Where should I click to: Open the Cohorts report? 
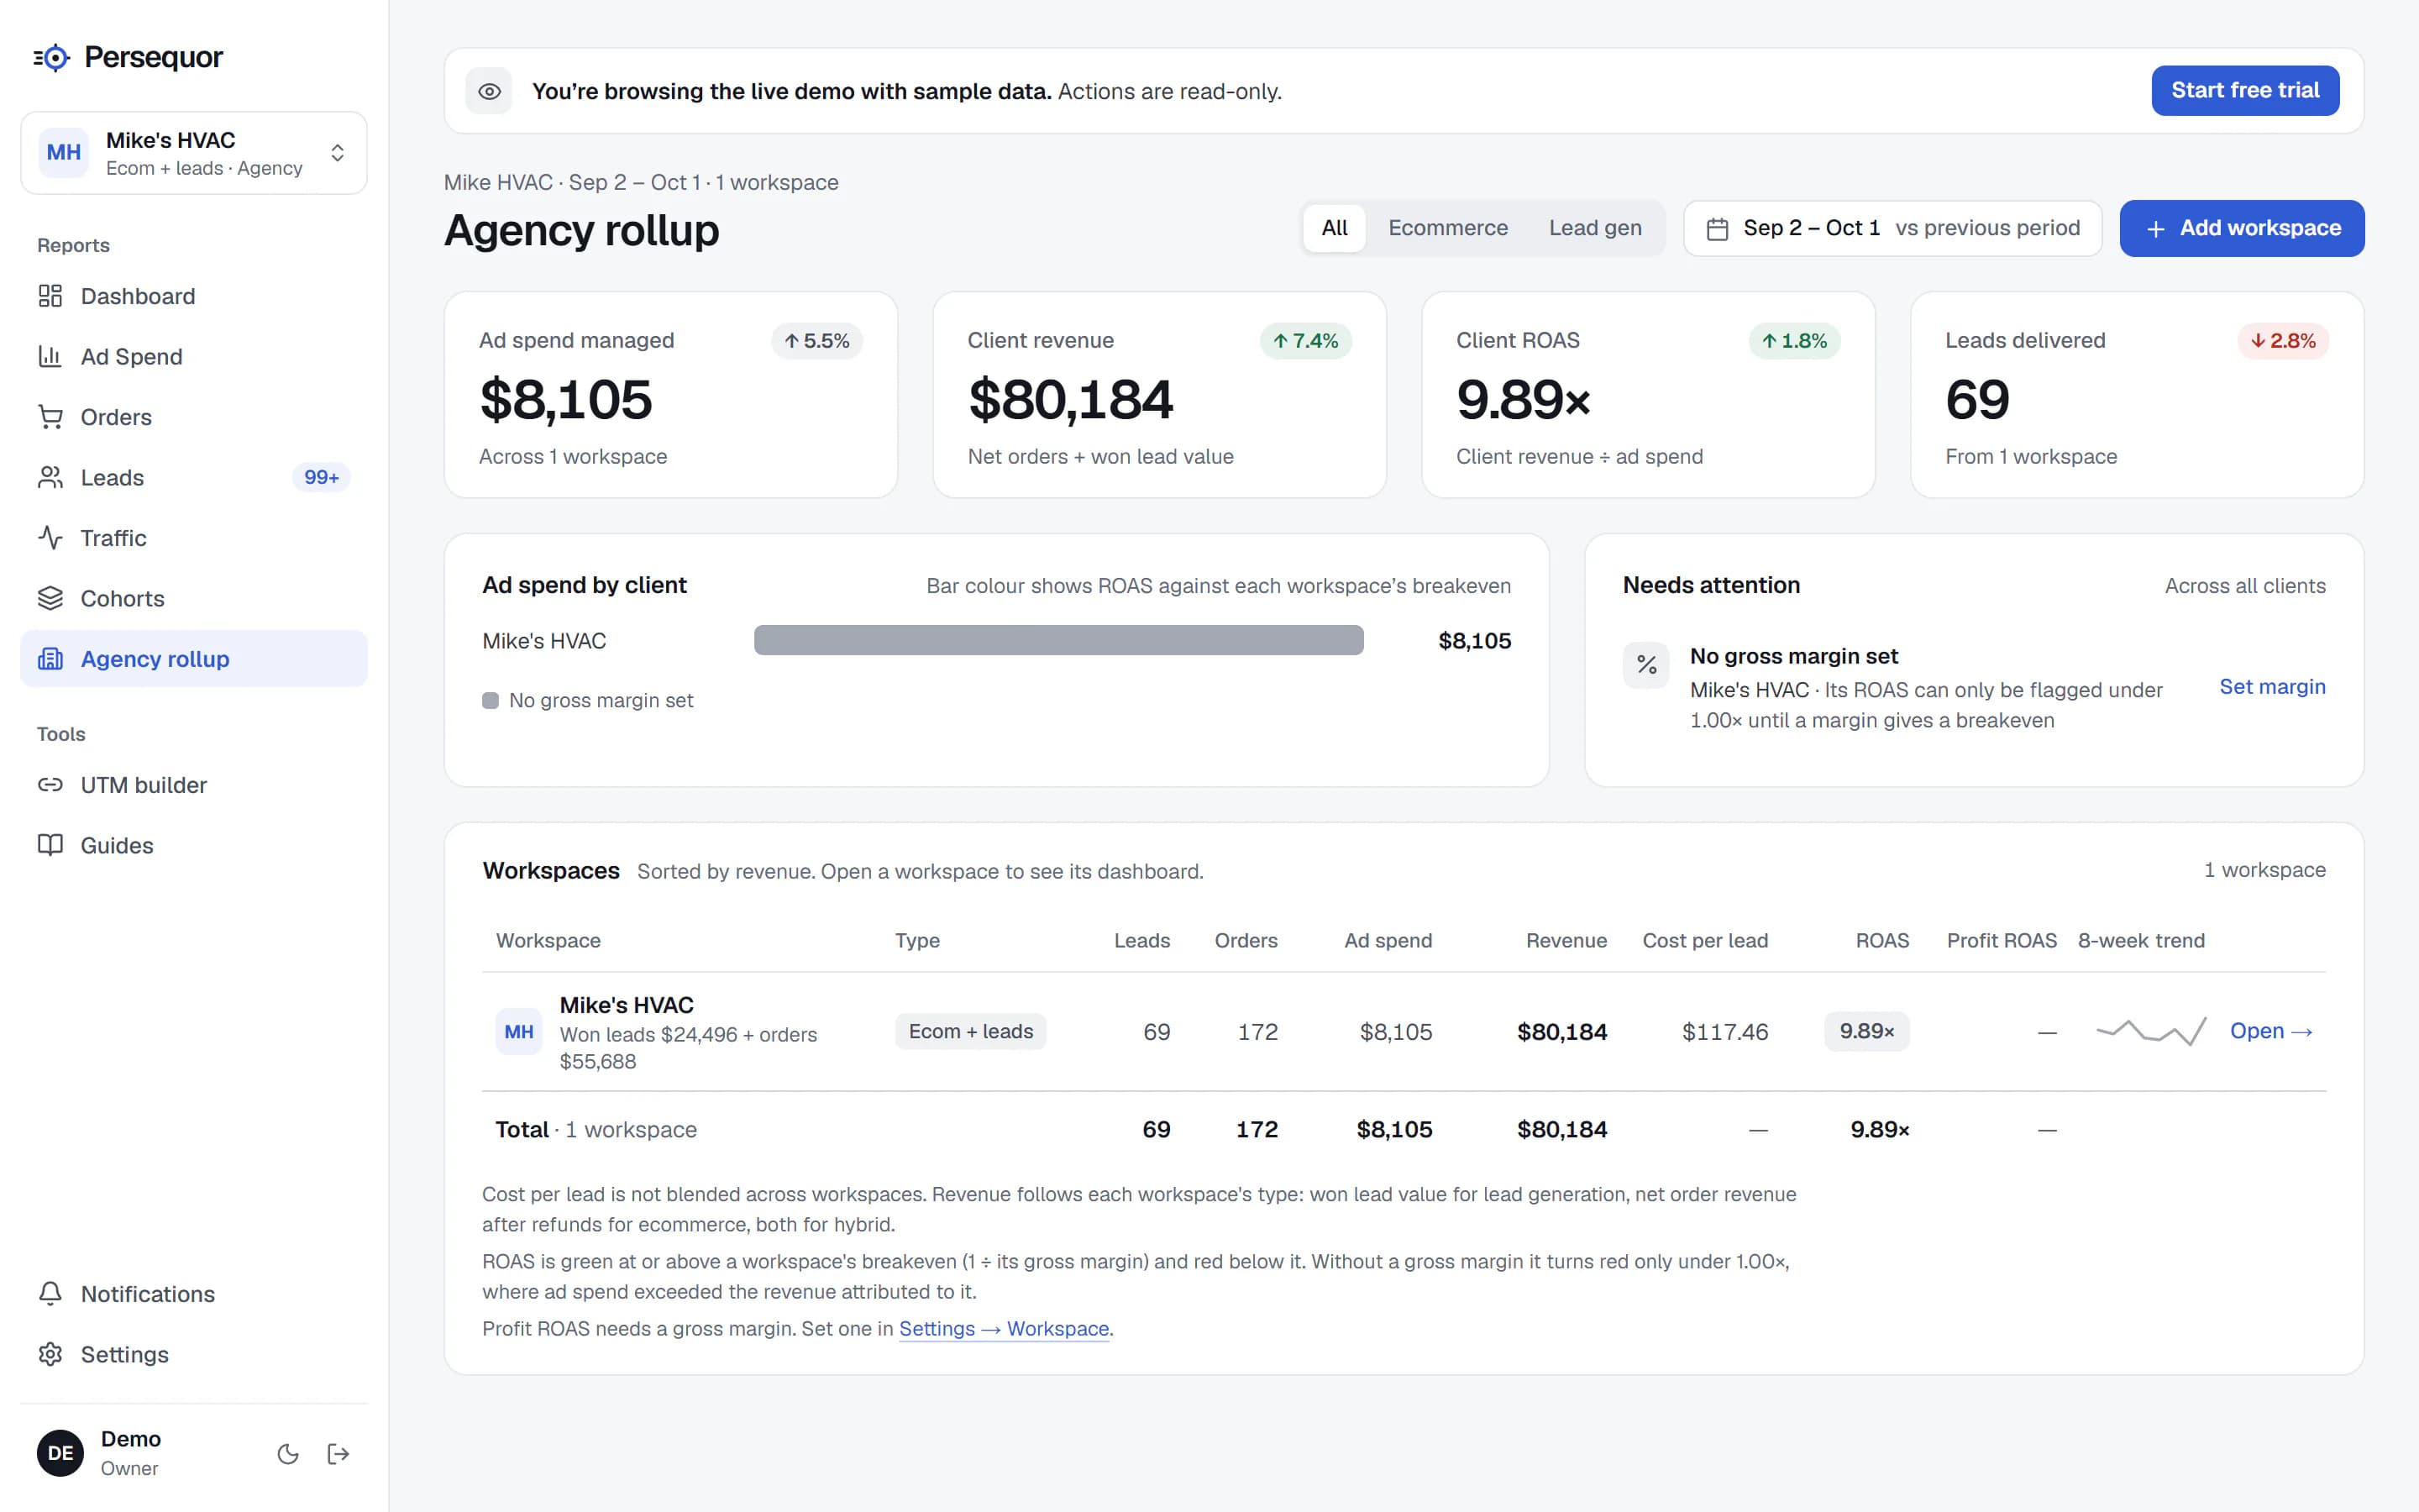tap(194, 598)
